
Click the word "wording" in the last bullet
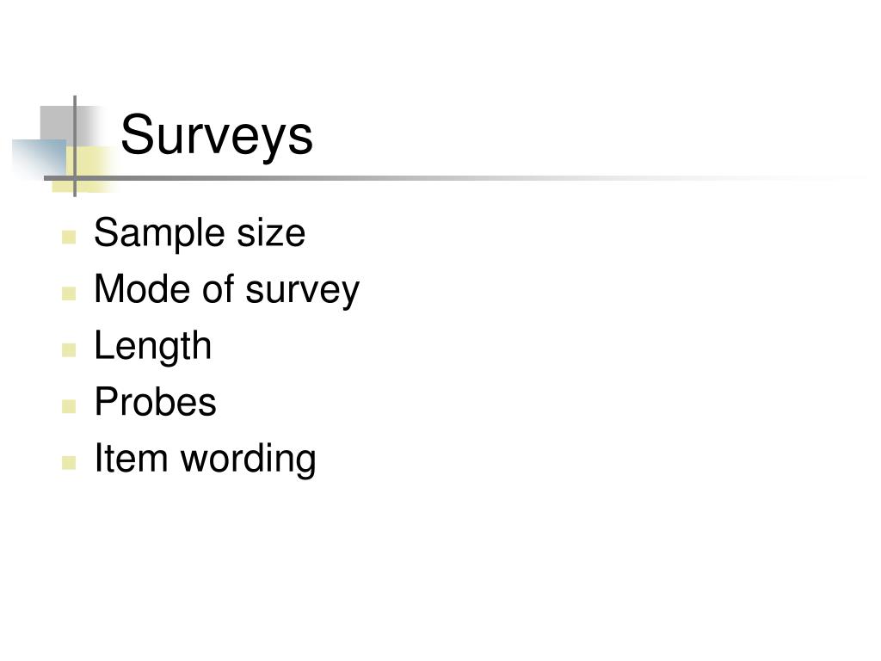pos(249,460)
